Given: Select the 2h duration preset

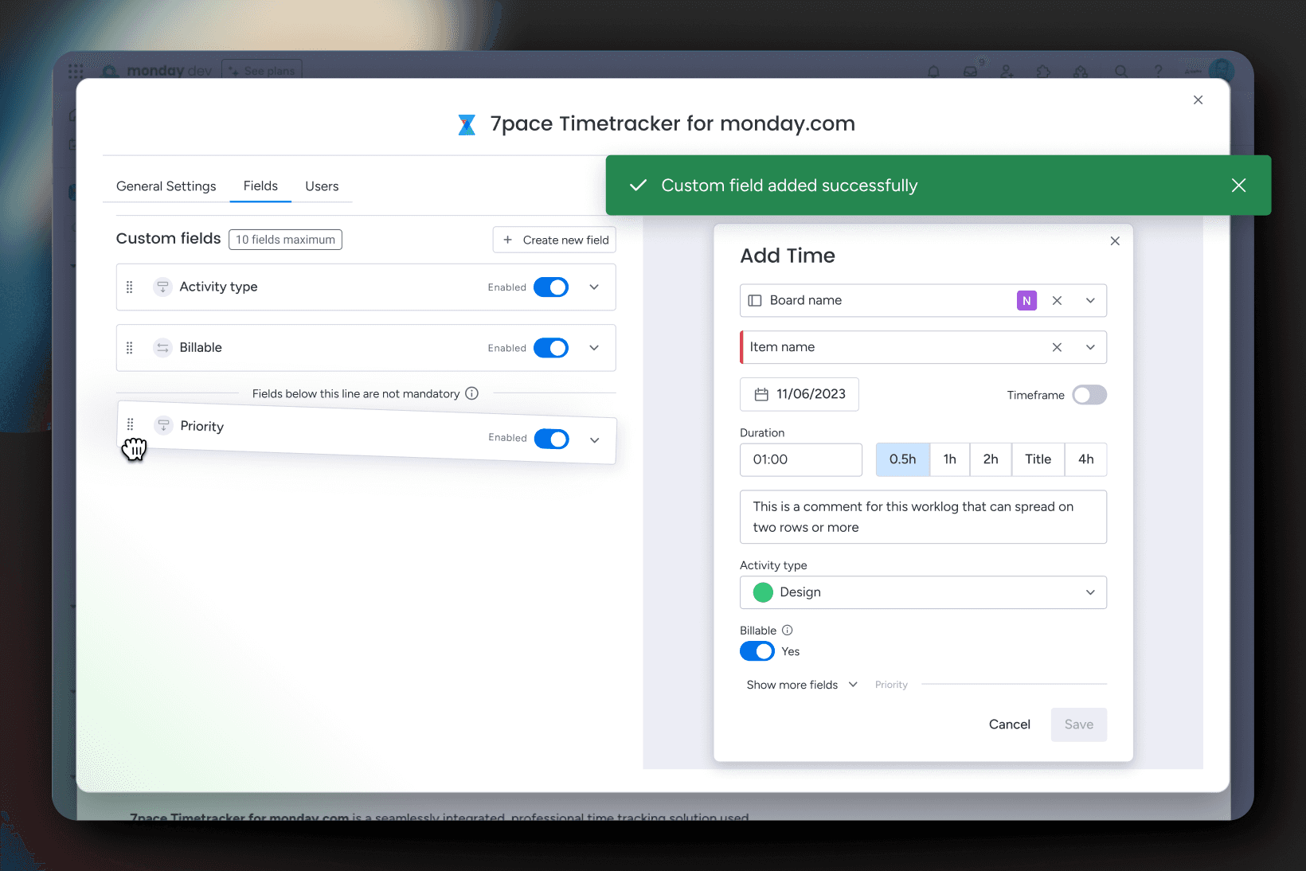Looking at the screenshot, I should click(991, 459).
